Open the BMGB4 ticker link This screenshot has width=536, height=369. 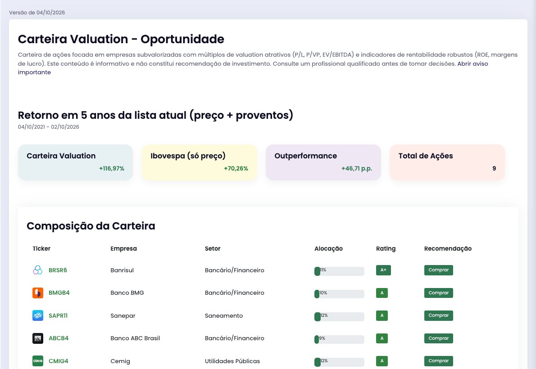point(59,293)
